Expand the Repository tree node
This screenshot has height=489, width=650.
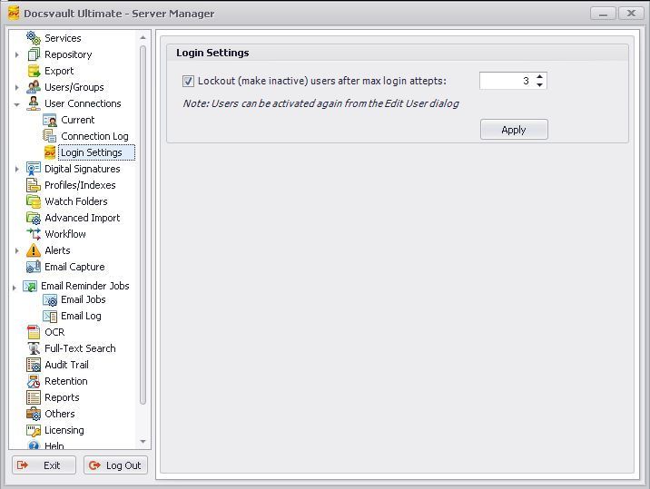(16, 54)
